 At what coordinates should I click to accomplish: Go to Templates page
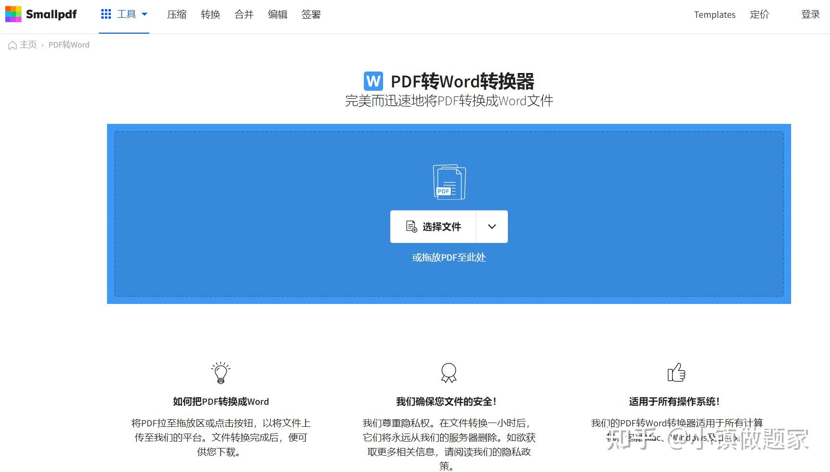714,15
